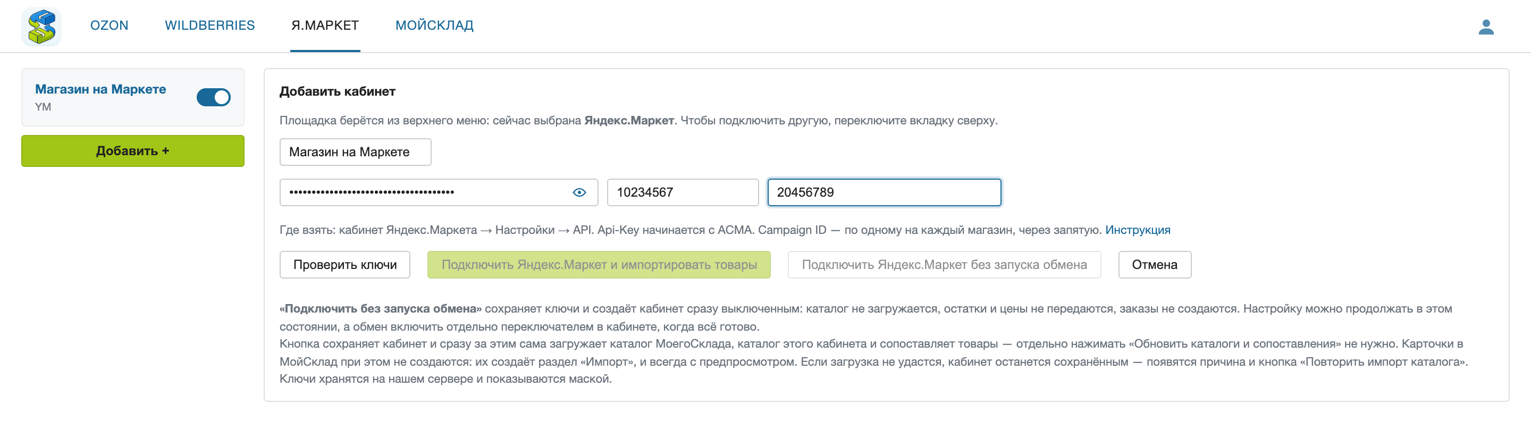
Task: Click the bold «Подключить без запуска обмена» text
Action: tap(381, 309)
